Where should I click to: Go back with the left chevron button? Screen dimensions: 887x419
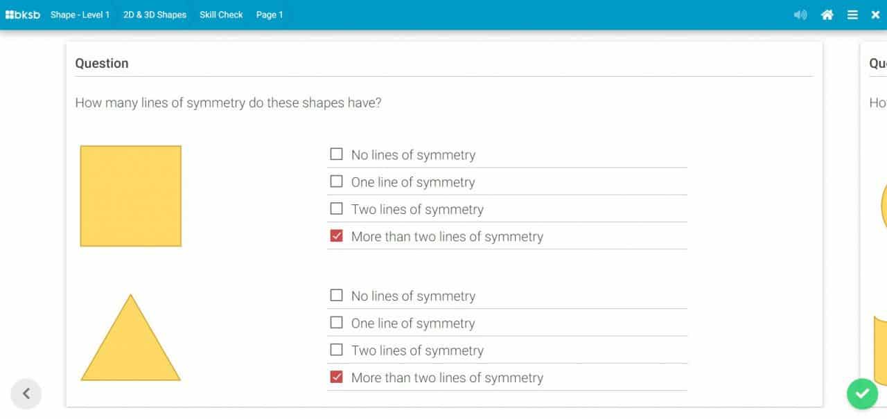[26, 394]
